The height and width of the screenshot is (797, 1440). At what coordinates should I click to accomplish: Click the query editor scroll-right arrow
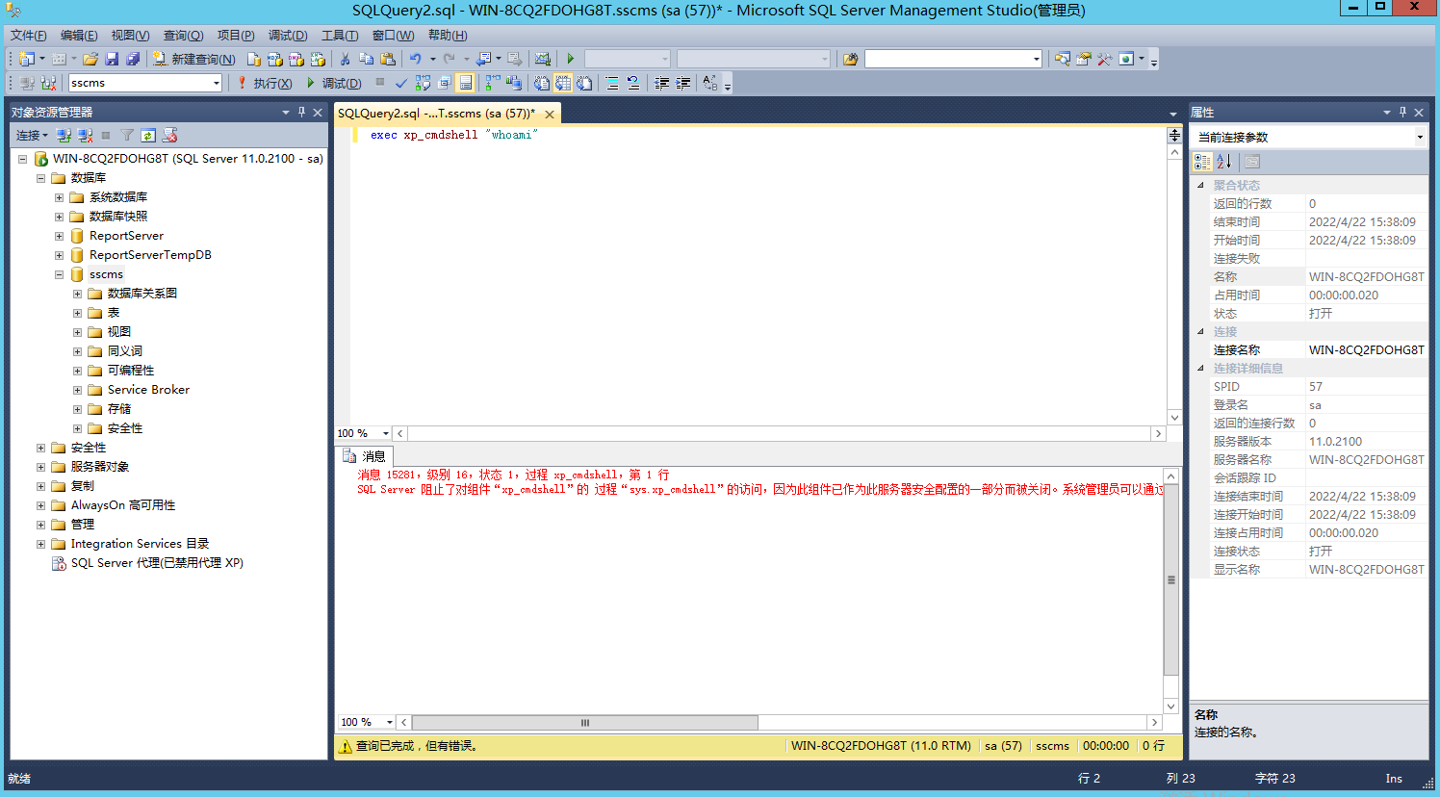pos(1158,433)
